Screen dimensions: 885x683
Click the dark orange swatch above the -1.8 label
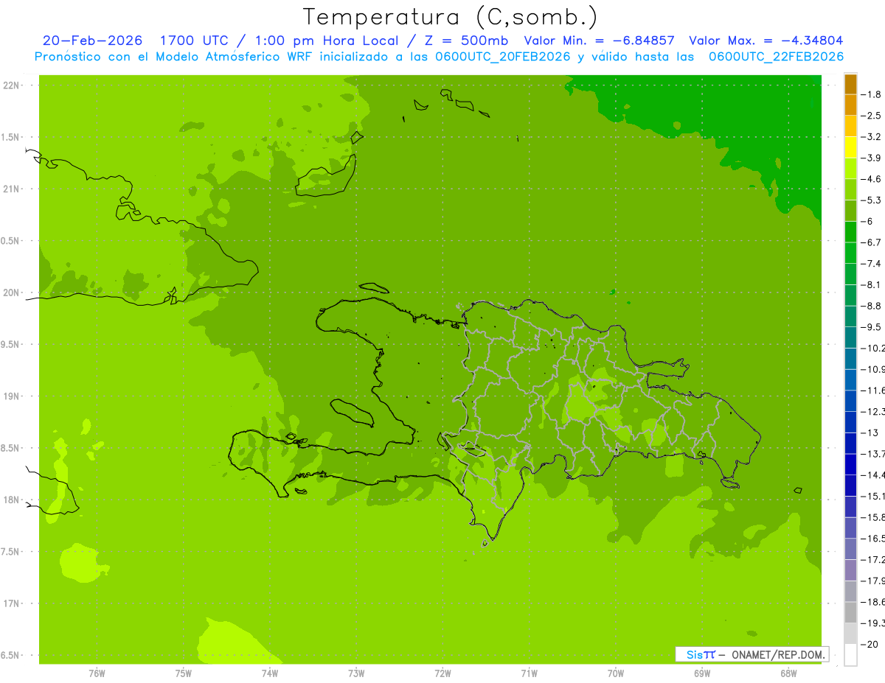click(850, 84)
